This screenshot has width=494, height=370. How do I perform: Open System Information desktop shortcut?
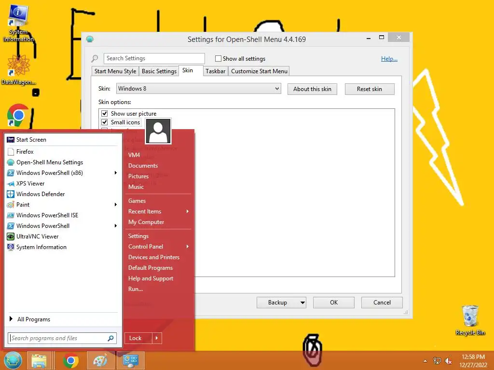click(x=18, y=23)
